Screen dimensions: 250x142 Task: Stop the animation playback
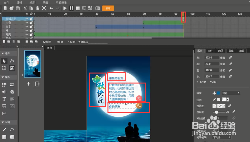pos(77,8)
